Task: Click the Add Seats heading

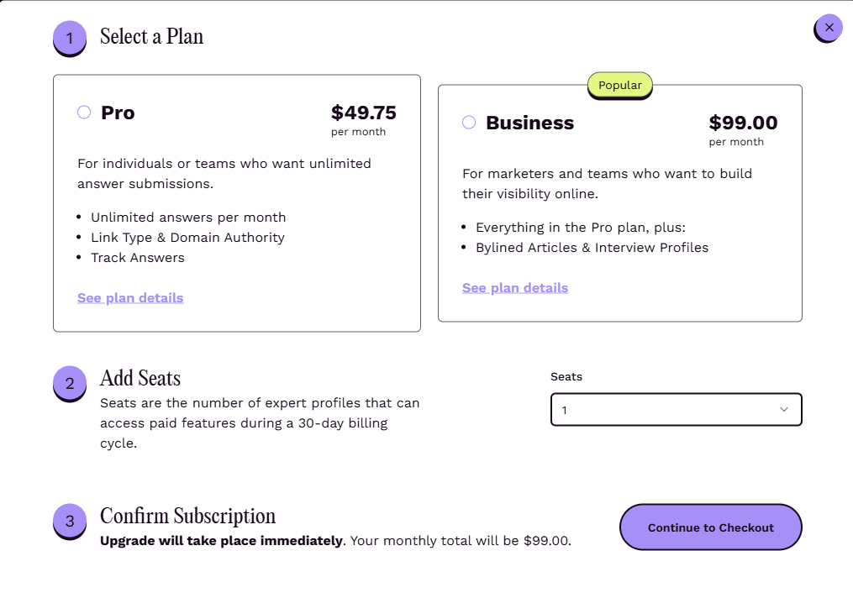Action: click(x=140, y=379)
